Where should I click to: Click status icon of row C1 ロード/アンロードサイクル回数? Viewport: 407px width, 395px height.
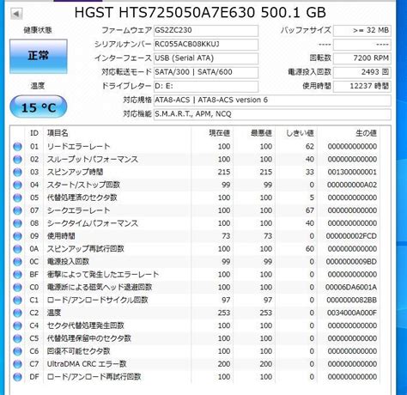pyautogui.click(x=17, y=300)
